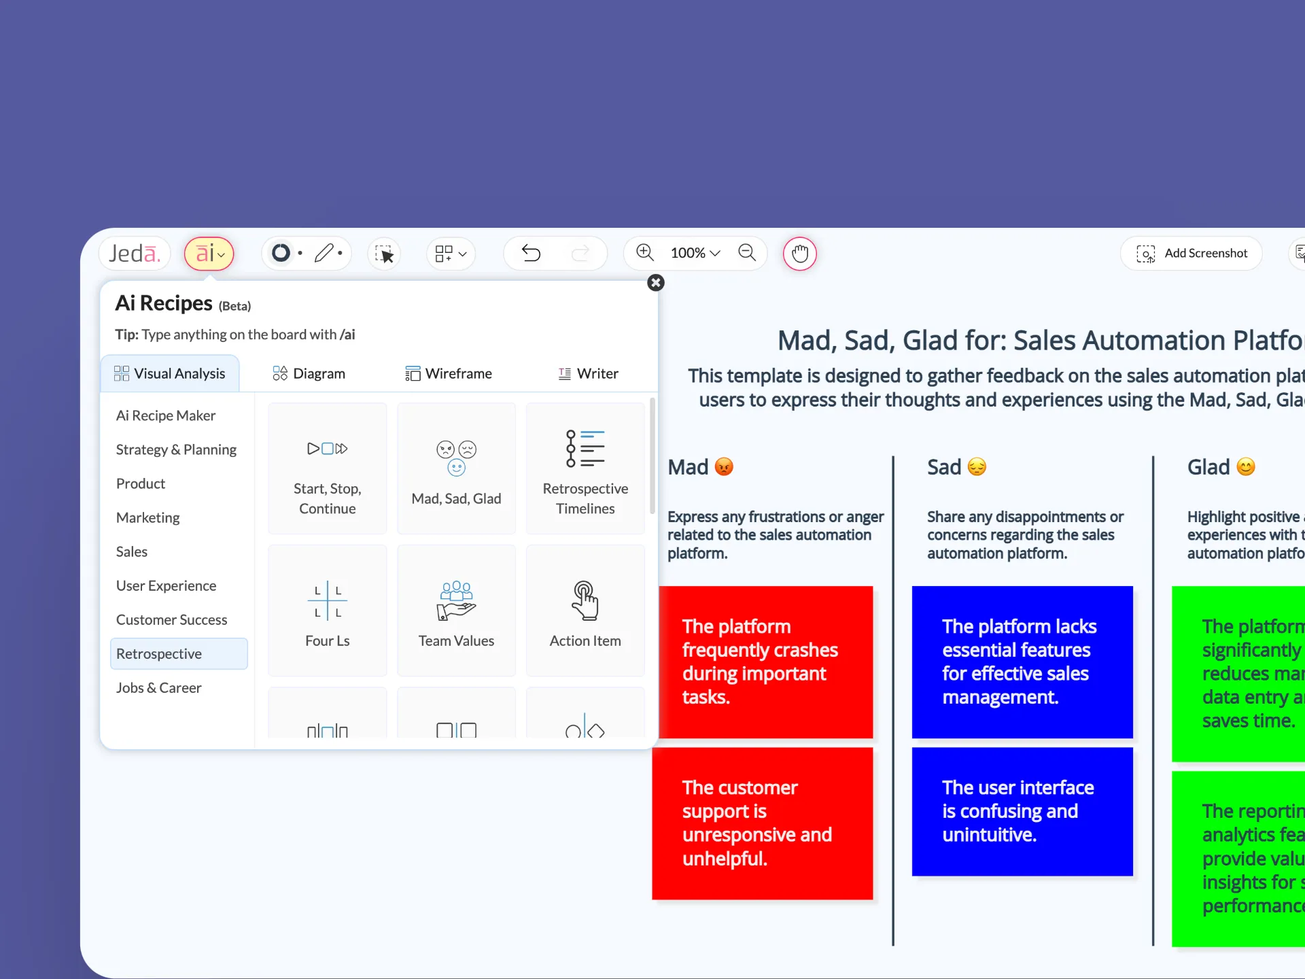
Task: Open the 100% zoom level dropdown
Action: (694, 252)
